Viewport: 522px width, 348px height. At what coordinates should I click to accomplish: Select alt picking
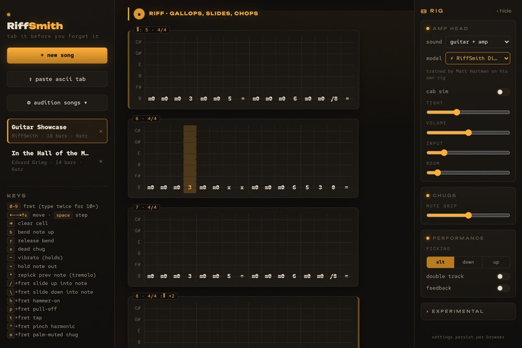(x=440, y=262)
